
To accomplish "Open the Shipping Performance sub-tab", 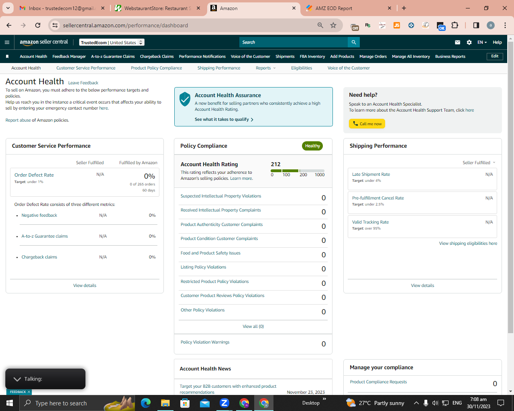I will click(x=219, y=68).
